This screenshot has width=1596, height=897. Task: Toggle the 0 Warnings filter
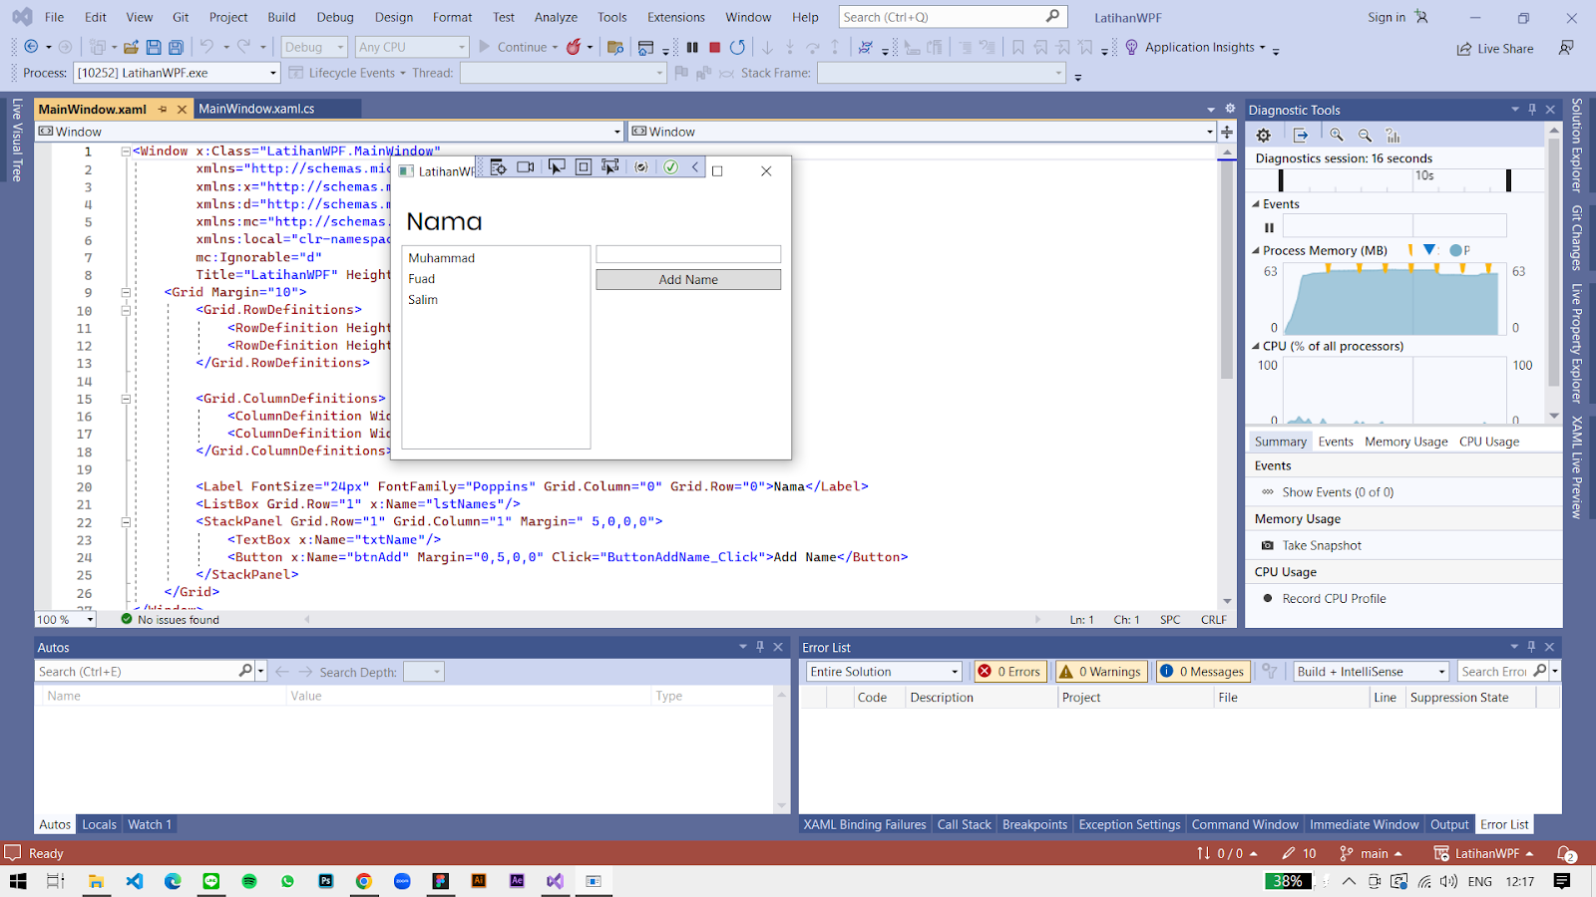pyautogui.click(x=1099, y=672)
